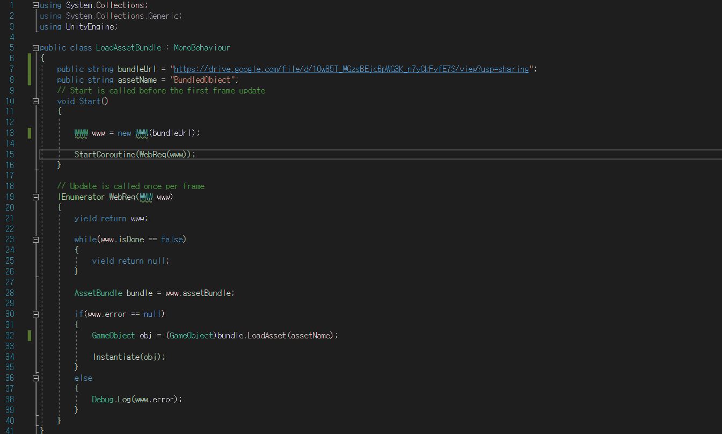Collapse the while(www.isDone == false) block
The image size is (722, 434).
click(x=35, y=240)
